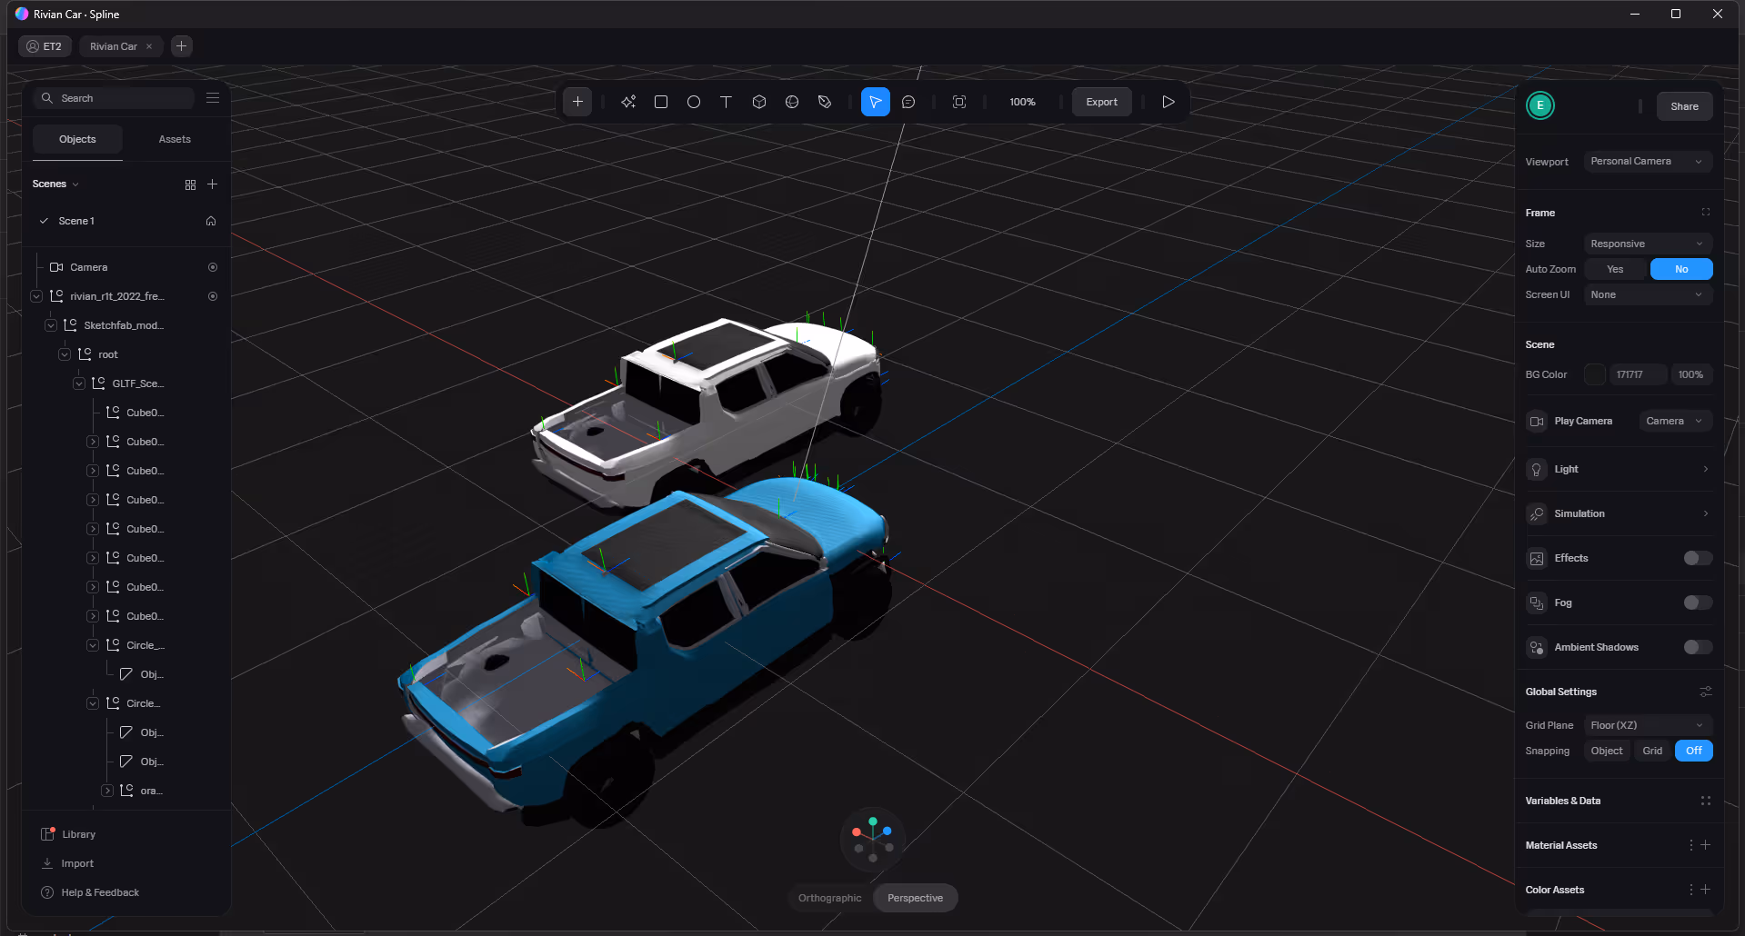Open the Viewport Personal Camera dropdown
The image size is (1745, 936).
[1648, 161]
